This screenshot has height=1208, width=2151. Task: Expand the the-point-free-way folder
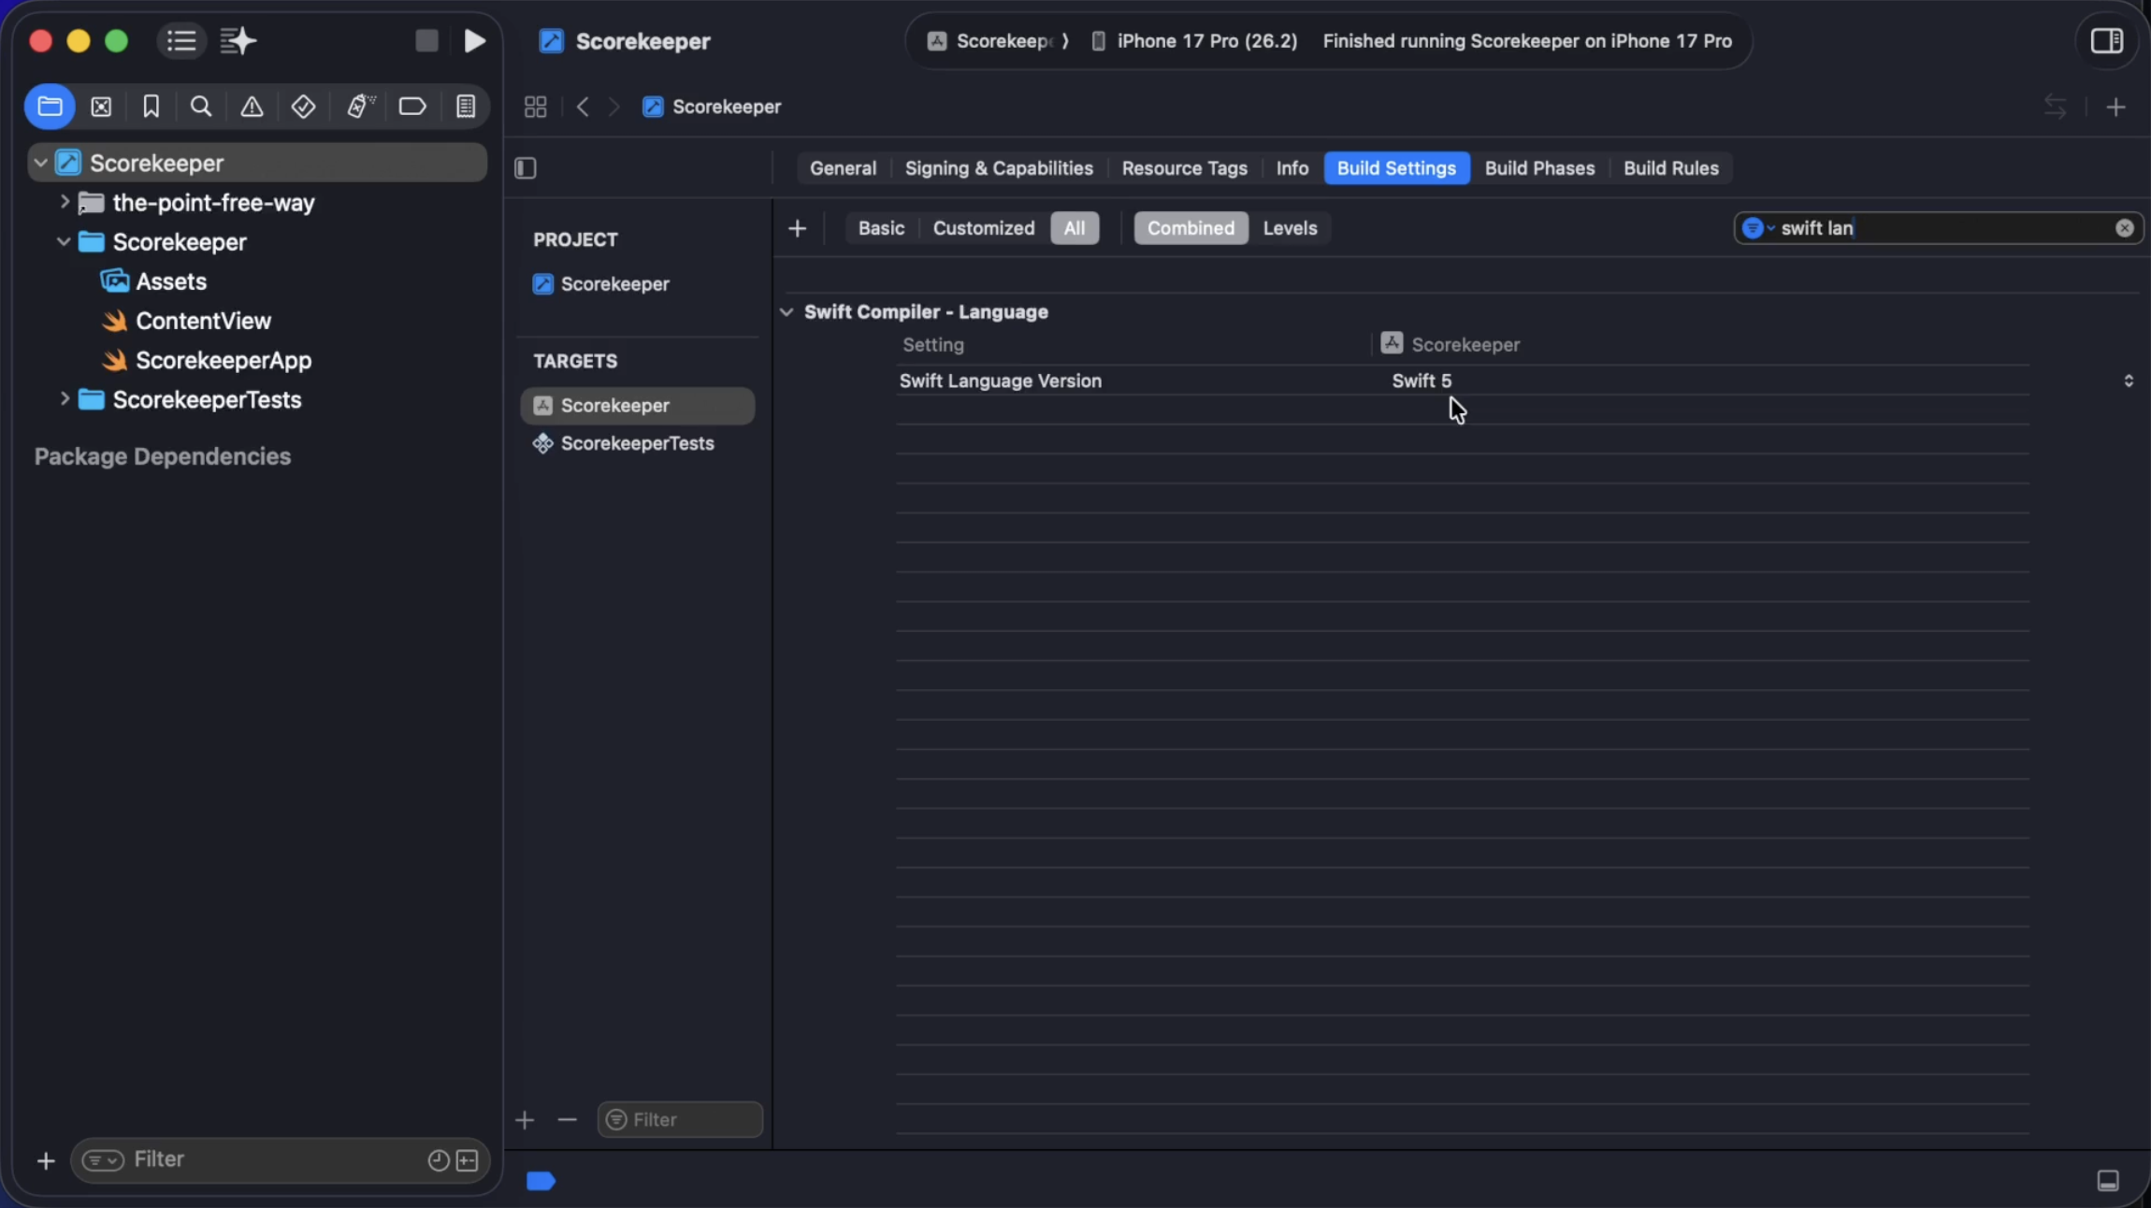click(x=65, y=202)
